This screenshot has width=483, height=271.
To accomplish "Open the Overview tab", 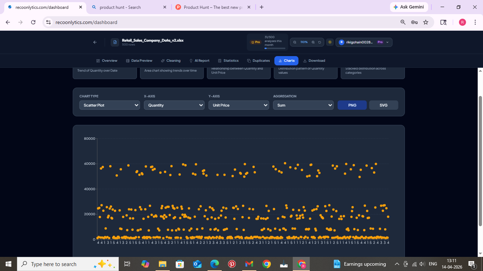I will [x=107, y=61].
